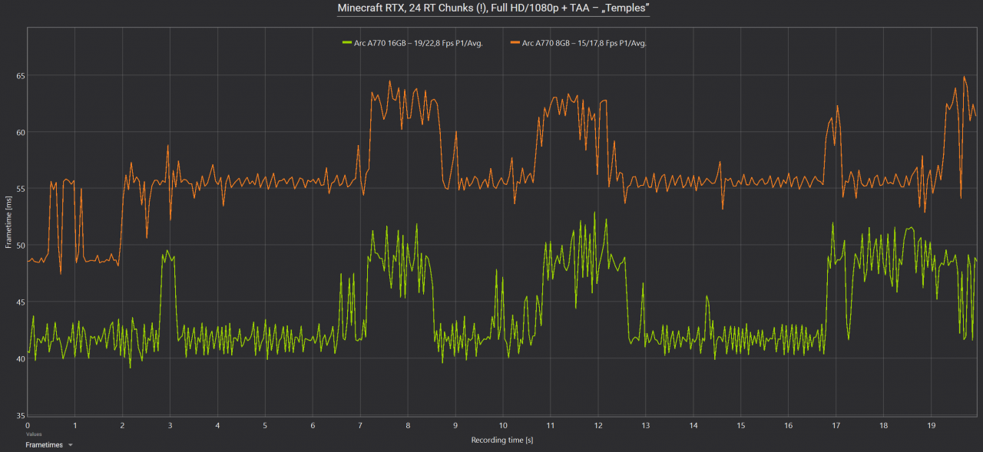This screenshot has height=452, width=983.
Task: Select legend text 'Arc A770 16GB – 19/22,8 Fps P1/Avg.'
Action: click(418, 44)
